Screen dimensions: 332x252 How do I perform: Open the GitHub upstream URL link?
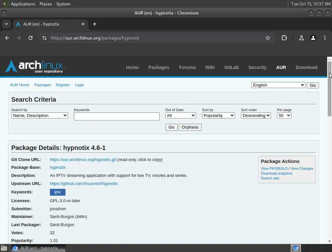(x=84, y=183)
